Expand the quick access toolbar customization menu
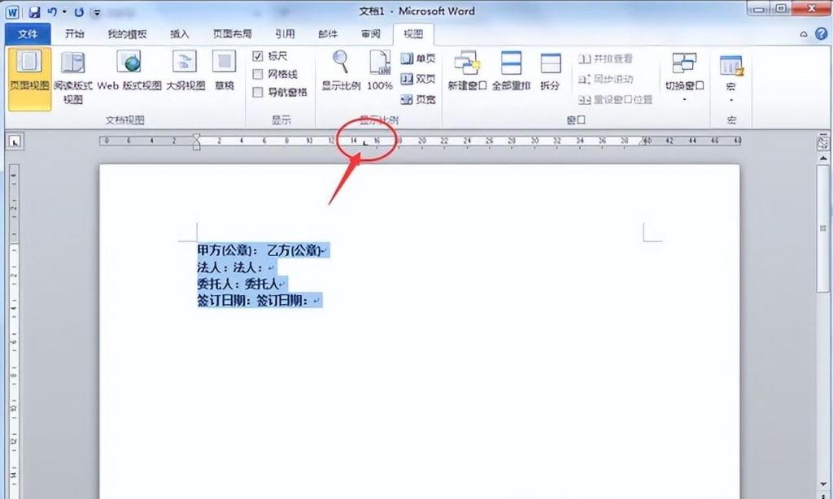 96,12
